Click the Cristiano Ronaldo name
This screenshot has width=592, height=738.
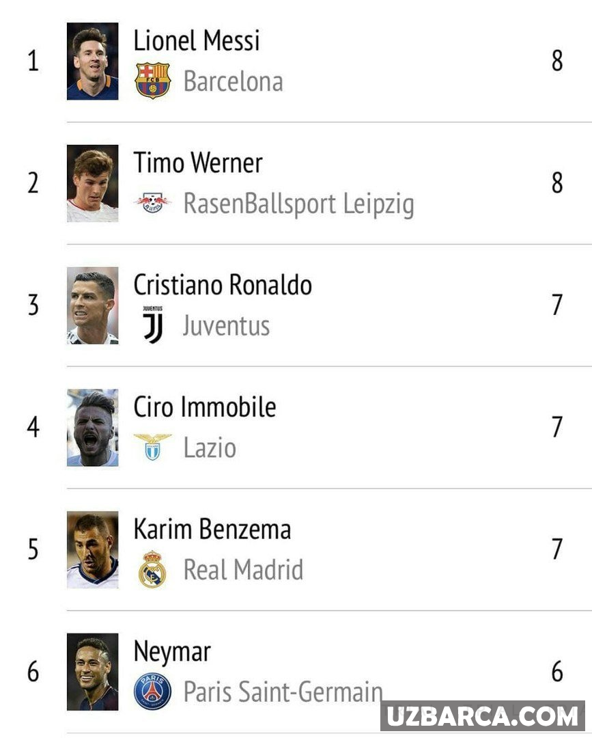pos(223,285)
